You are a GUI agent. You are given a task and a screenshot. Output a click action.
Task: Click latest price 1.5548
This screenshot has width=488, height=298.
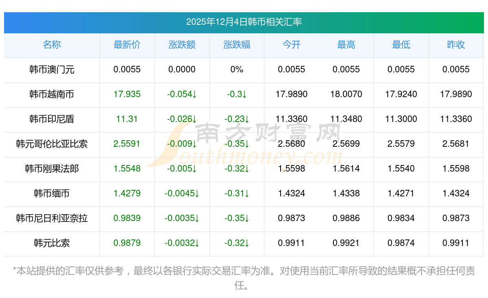click(x=127, y=169)
